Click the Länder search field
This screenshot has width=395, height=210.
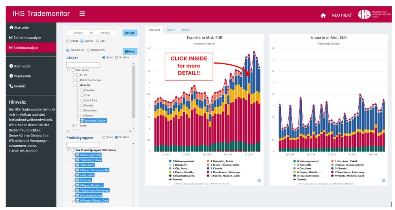83,65
